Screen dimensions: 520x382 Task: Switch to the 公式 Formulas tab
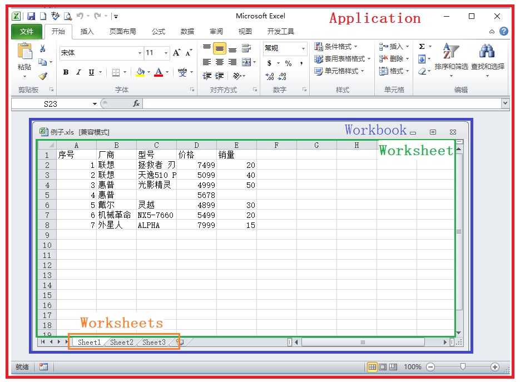159,32
